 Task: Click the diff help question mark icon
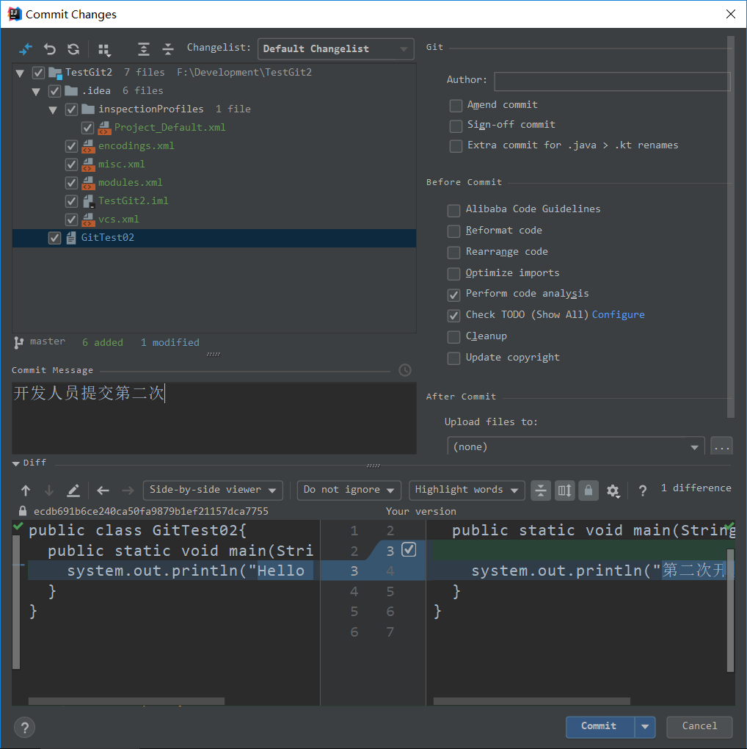click(x=643, y=491)
